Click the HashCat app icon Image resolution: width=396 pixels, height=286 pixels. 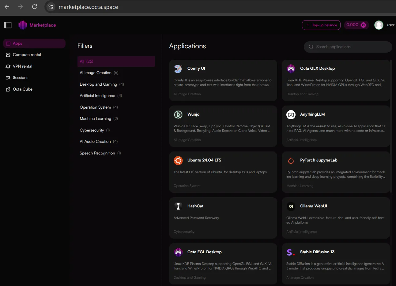[178, 206]
